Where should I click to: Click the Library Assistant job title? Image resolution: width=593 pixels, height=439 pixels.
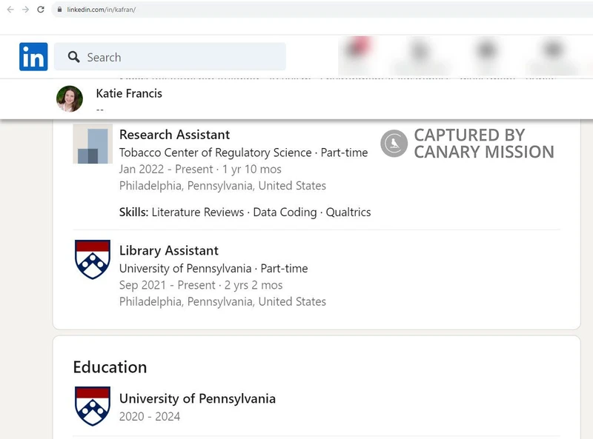(169, 250)
